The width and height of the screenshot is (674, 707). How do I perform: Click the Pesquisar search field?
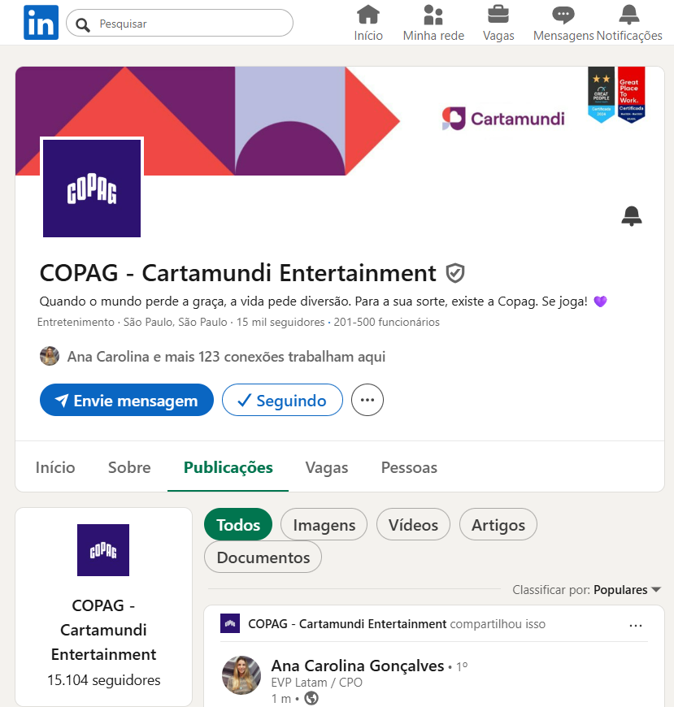180,23
